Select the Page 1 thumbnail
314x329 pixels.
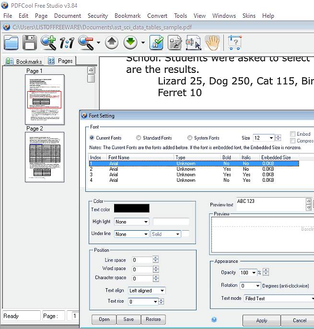pyautogui.click(x=45, y=99)
